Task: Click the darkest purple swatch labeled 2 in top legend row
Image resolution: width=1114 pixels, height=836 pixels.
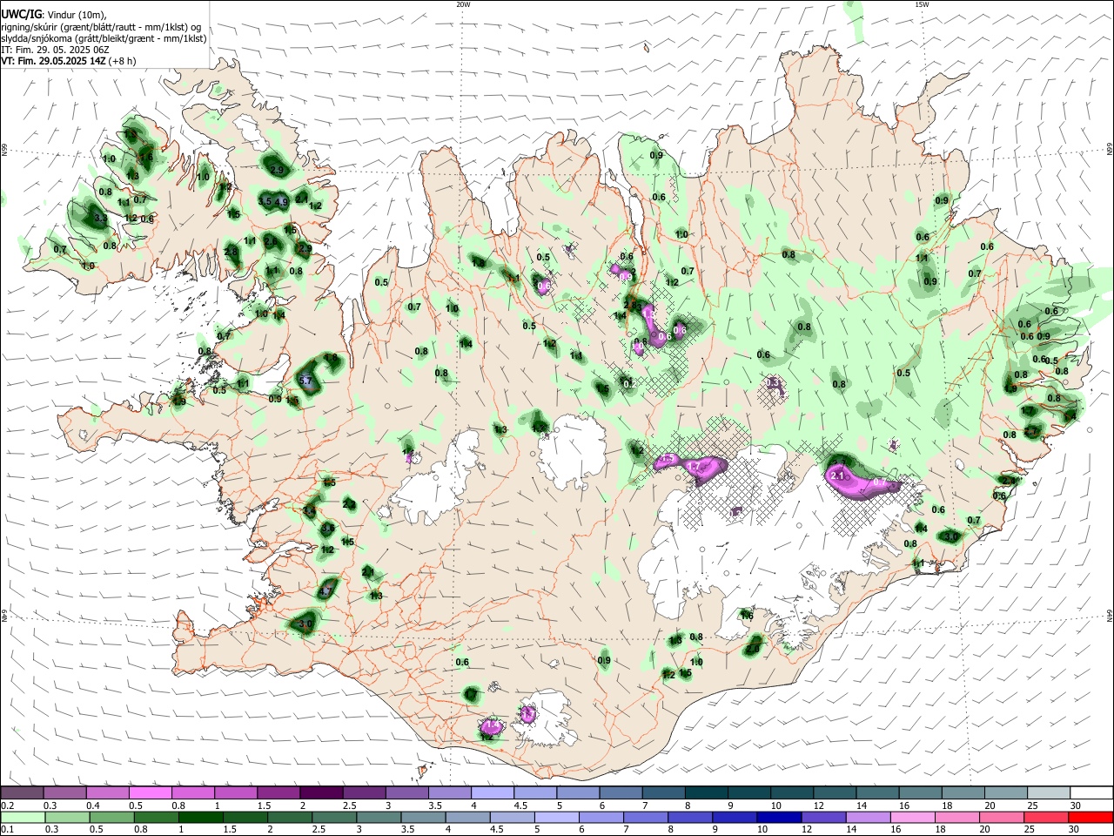Action: 320,793
